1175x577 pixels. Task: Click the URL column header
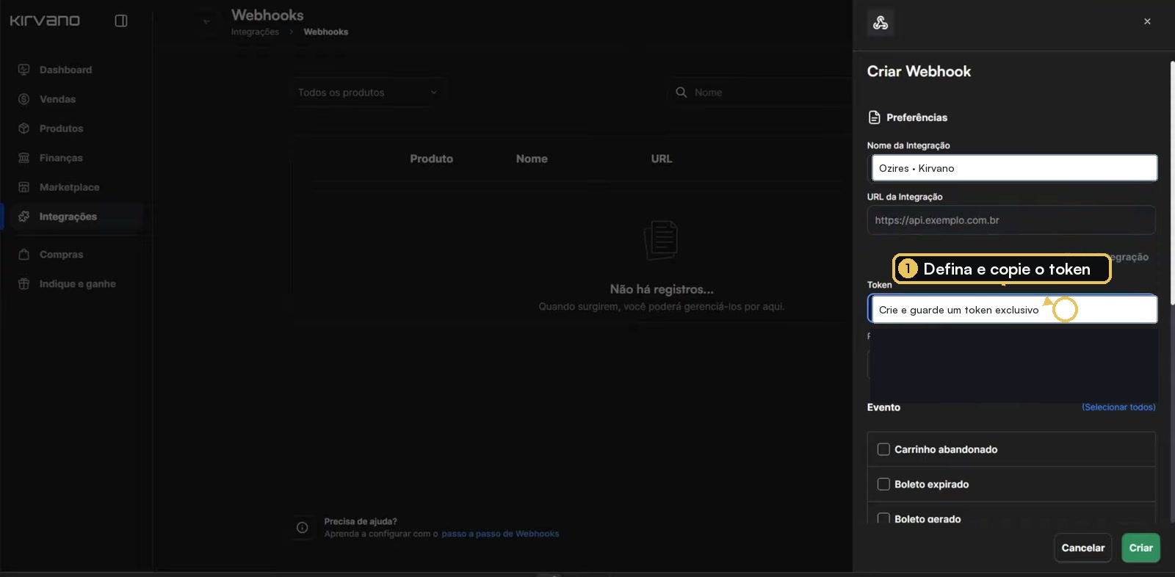click(x=662, y=159)
